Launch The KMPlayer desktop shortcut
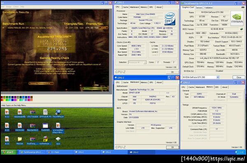The height and width of the screenshot is (163, 247). click(58, 113)
